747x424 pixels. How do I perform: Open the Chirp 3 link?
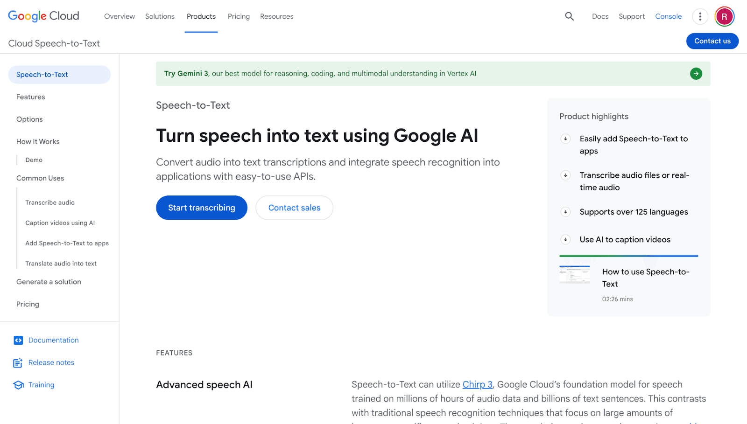[477, 384]
